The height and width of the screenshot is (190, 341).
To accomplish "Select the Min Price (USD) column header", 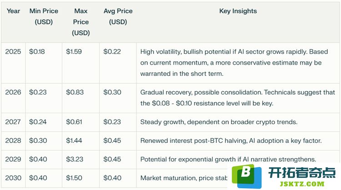I will tap(44, 16).
